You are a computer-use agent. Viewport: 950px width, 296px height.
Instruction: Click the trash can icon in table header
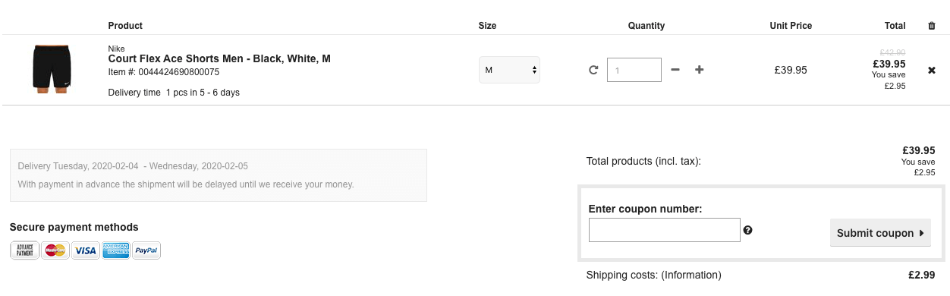point(932,26)
